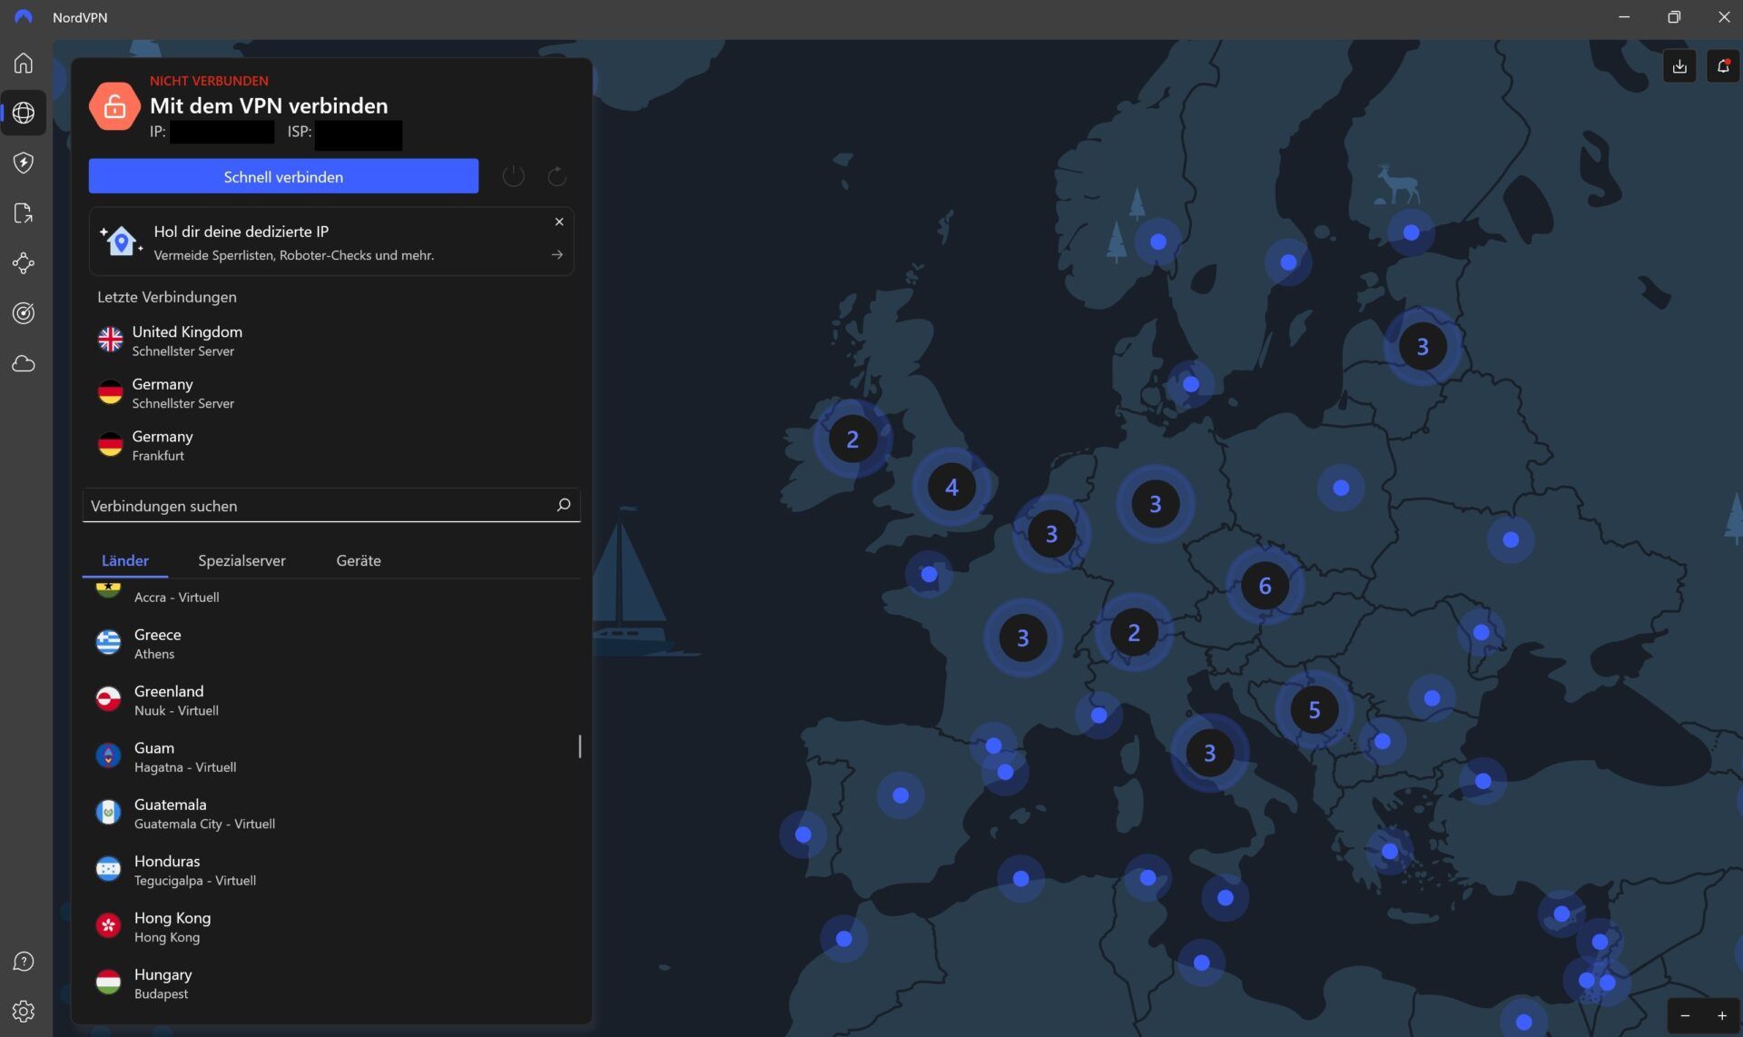The width and height of the screenshot is (1743, 1037).
Task: Zoom in the map with plus button
Action: point(1722,1016)
